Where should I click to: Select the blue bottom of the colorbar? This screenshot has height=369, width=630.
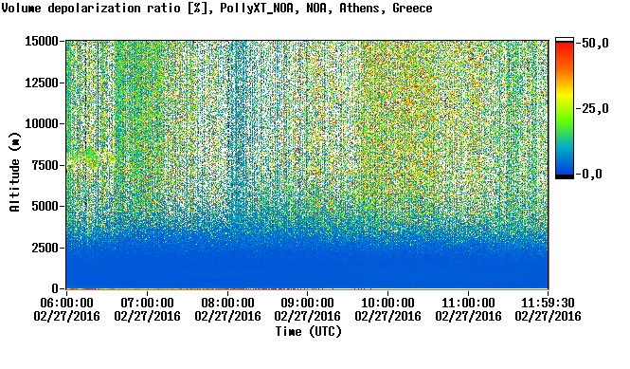tap(565, 165)
